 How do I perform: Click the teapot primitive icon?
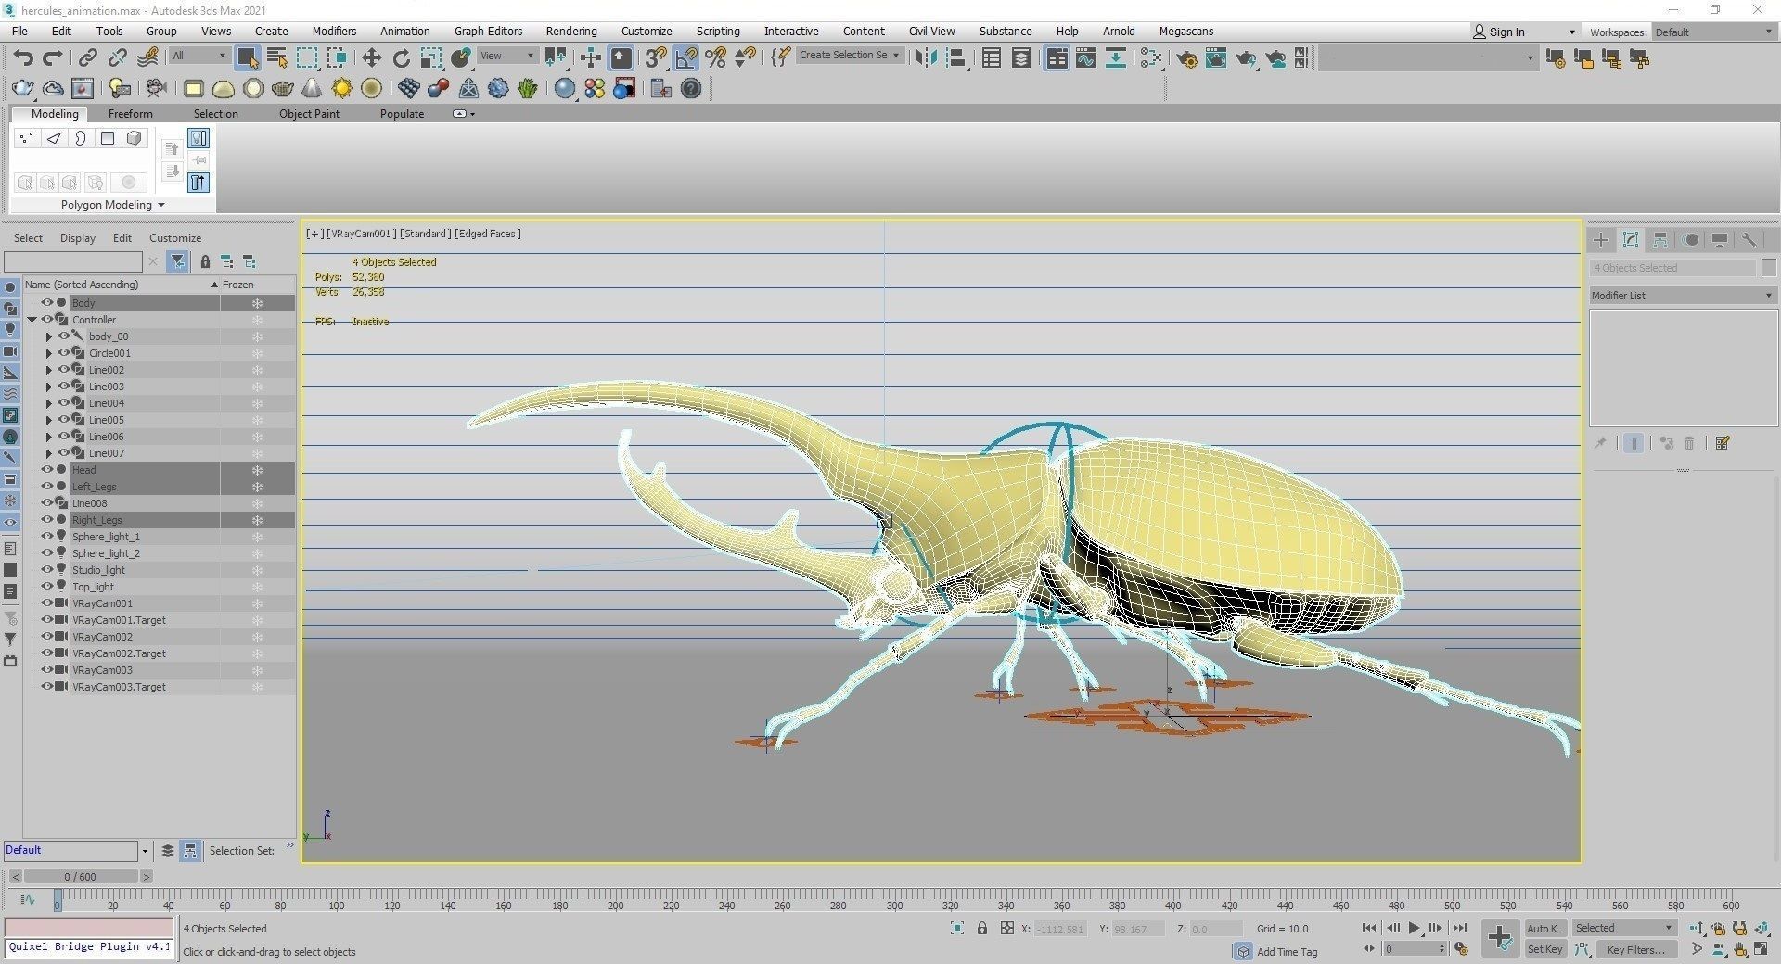point(283,88)
